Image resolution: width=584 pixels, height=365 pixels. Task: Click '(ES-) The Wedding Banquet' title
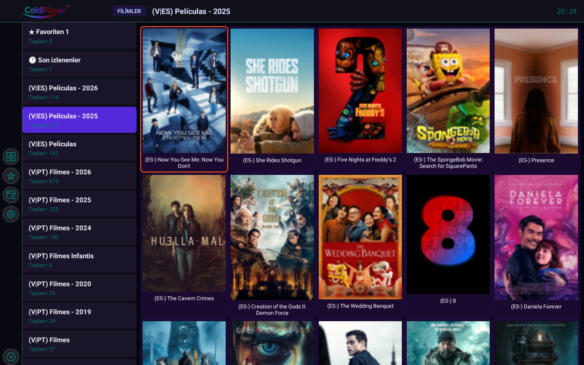[x=360, y=306]
